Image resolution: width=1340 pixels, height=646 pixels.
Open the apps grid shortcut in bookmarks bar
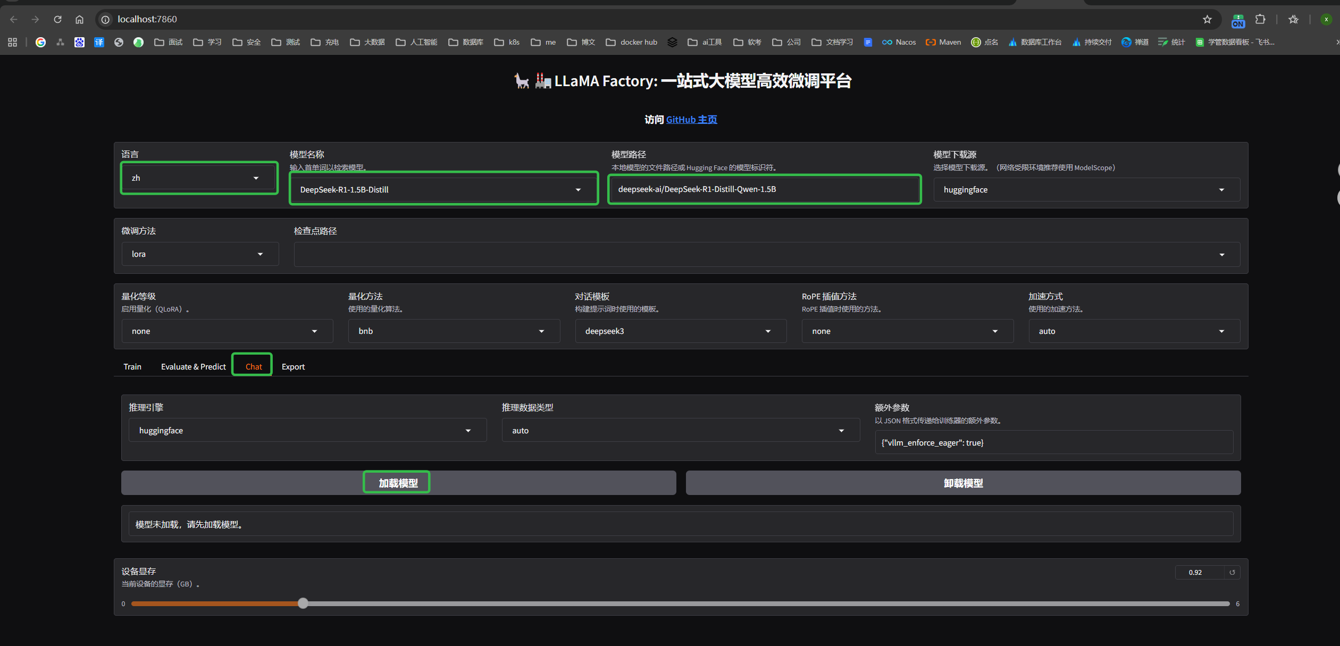pyautogui.click(x=13, y=42)
